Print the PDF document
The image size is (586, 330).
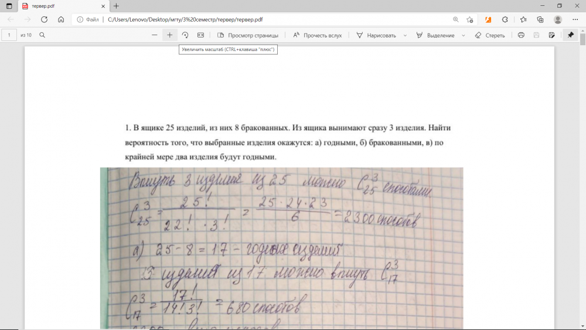point(521,35)
